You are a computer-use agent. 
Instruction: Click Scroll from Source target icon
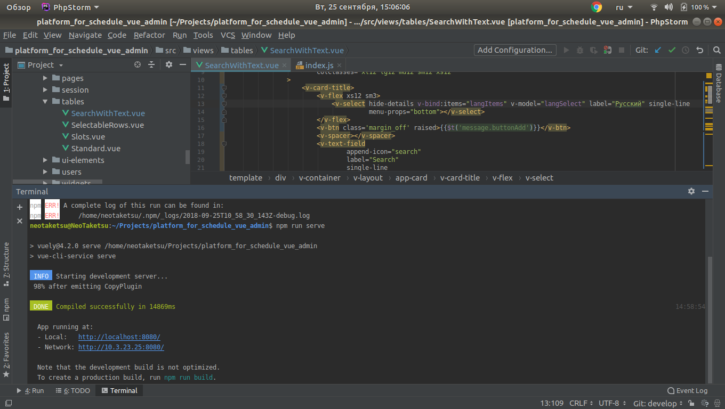pos(138,64)
